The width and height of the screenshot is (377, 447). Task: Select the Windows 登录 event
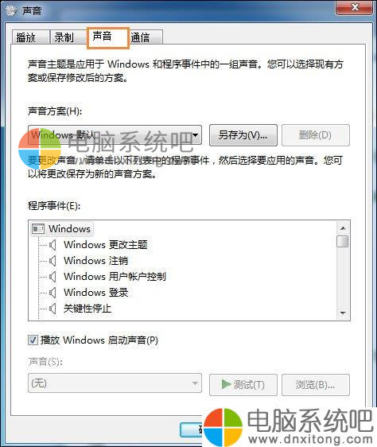pyautogui.click(x=95, y=293)
